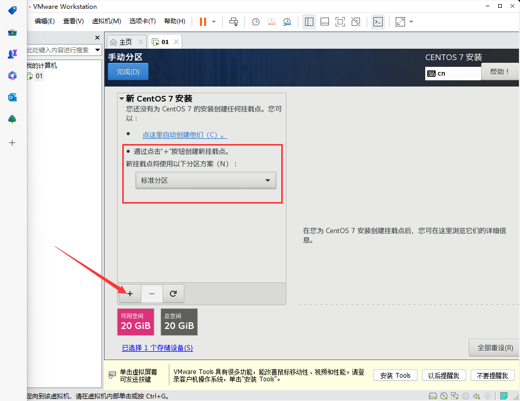Collapse the 新 CentOS 7 安装 section
The width and height of the screenshot is (520, 401).
click(122, 98)
